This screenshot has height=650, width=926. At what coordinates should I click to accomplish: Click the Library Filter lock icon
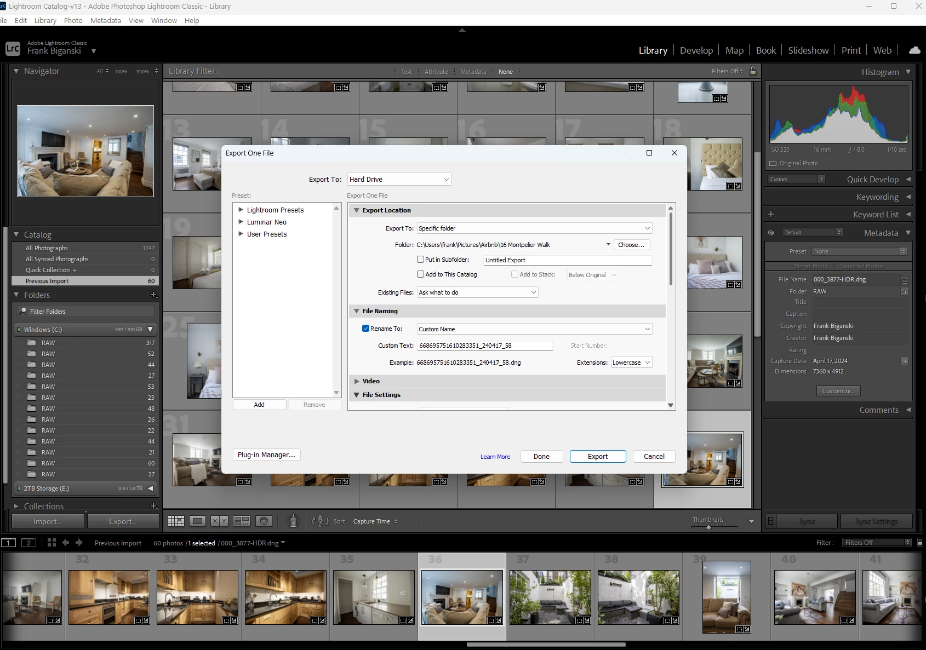753,71
